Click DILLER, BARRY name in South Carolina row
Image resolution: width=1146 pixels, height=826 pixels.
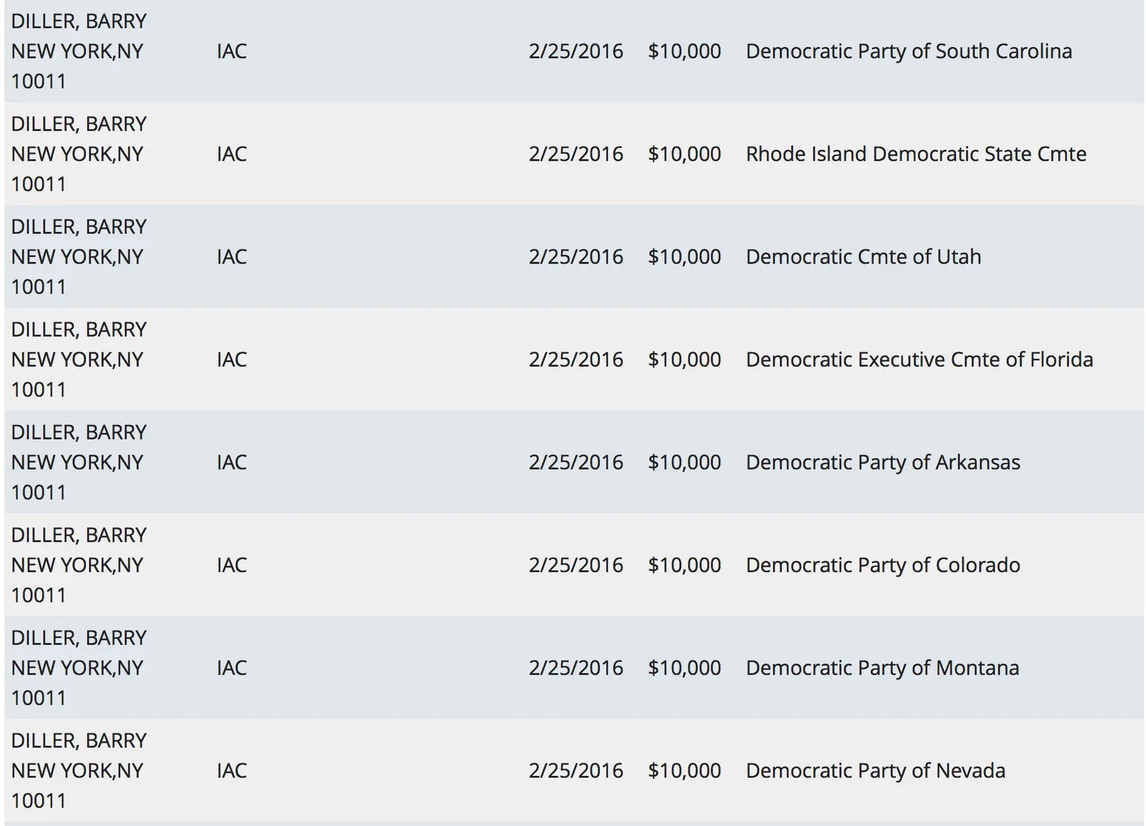(x=78, y=21)
